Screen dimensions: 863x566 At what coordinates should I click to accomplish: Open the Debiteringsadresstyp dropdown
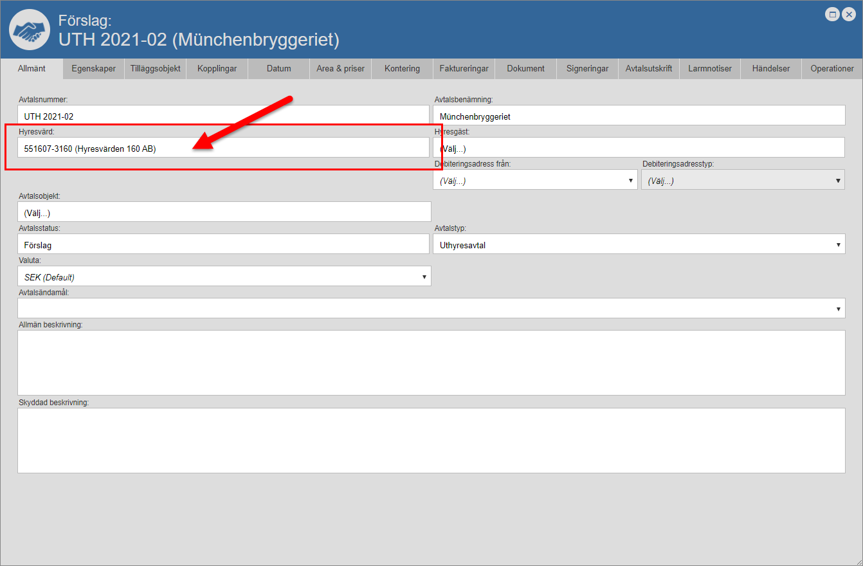click(x=743, y=181)
